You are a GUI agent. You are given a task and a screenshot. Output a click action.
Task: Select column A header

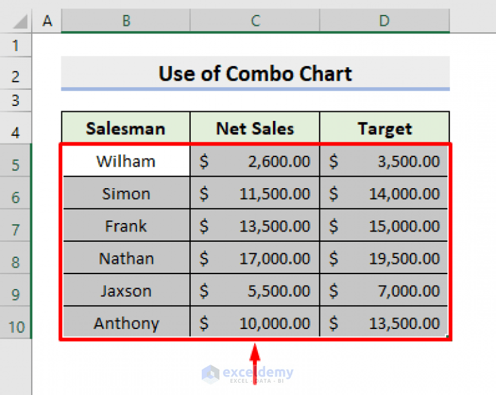point(47,21)
